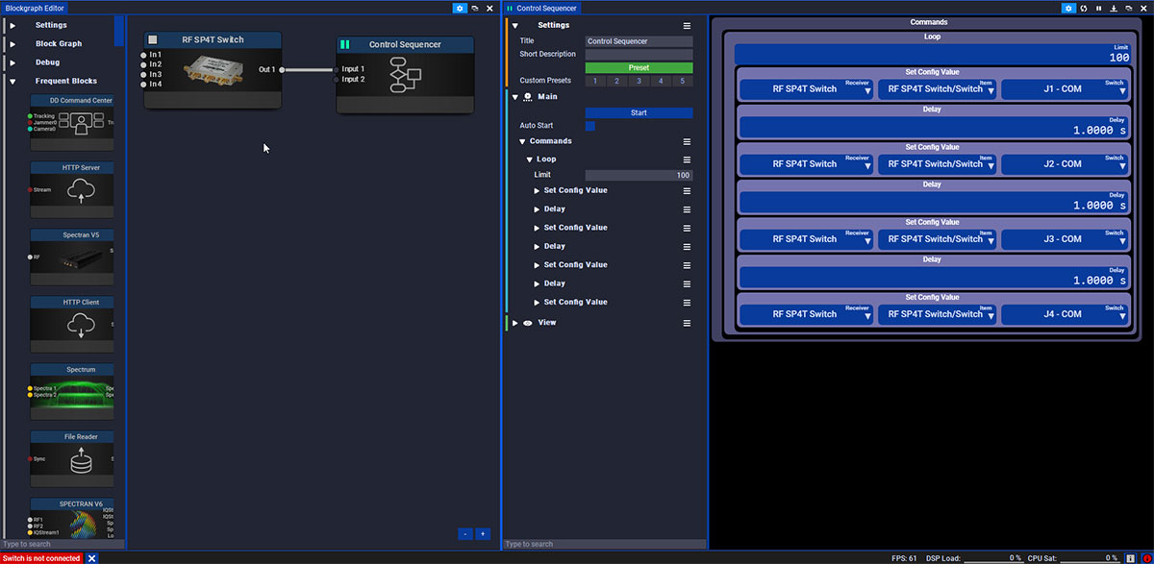Toggle the pause indicator on Control Sequencer block

pos(345,44)
